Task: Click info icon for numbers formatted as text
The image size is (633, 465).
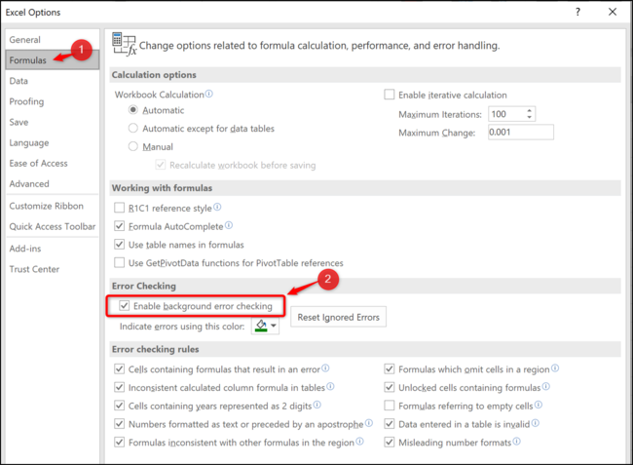Action: (x=368, y=423)
